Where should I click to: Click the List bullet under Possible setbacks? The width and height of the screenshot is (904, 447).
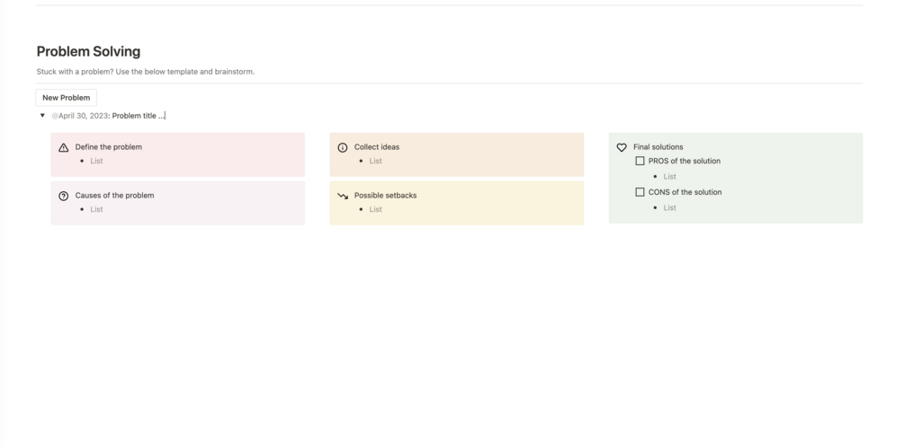[375, 210]
